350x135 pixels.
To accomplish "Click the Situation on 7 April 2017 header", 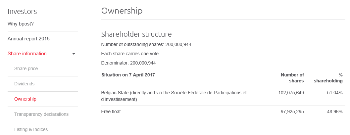I will [x=128, y=75].
